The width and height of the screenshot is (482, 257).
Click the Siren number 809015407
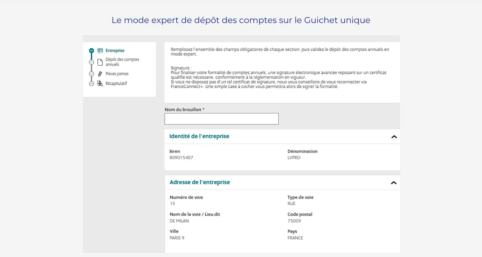click(x=181, y=158)
